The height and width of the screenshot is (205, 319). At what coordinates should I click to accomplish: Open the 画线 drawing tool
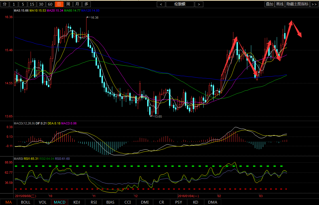(280, 4)
